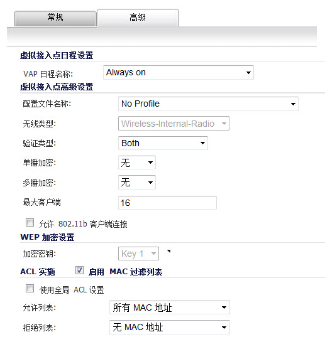This screenshot has height=342, width=325.
Task: Open the VAP 日程名称 Always on dropdown
Action: (x=179, y=72)
